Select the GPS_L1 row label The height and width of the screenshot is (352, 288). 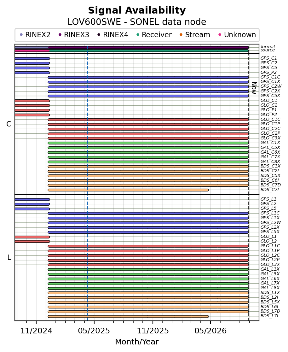click(x=268, y=199)
